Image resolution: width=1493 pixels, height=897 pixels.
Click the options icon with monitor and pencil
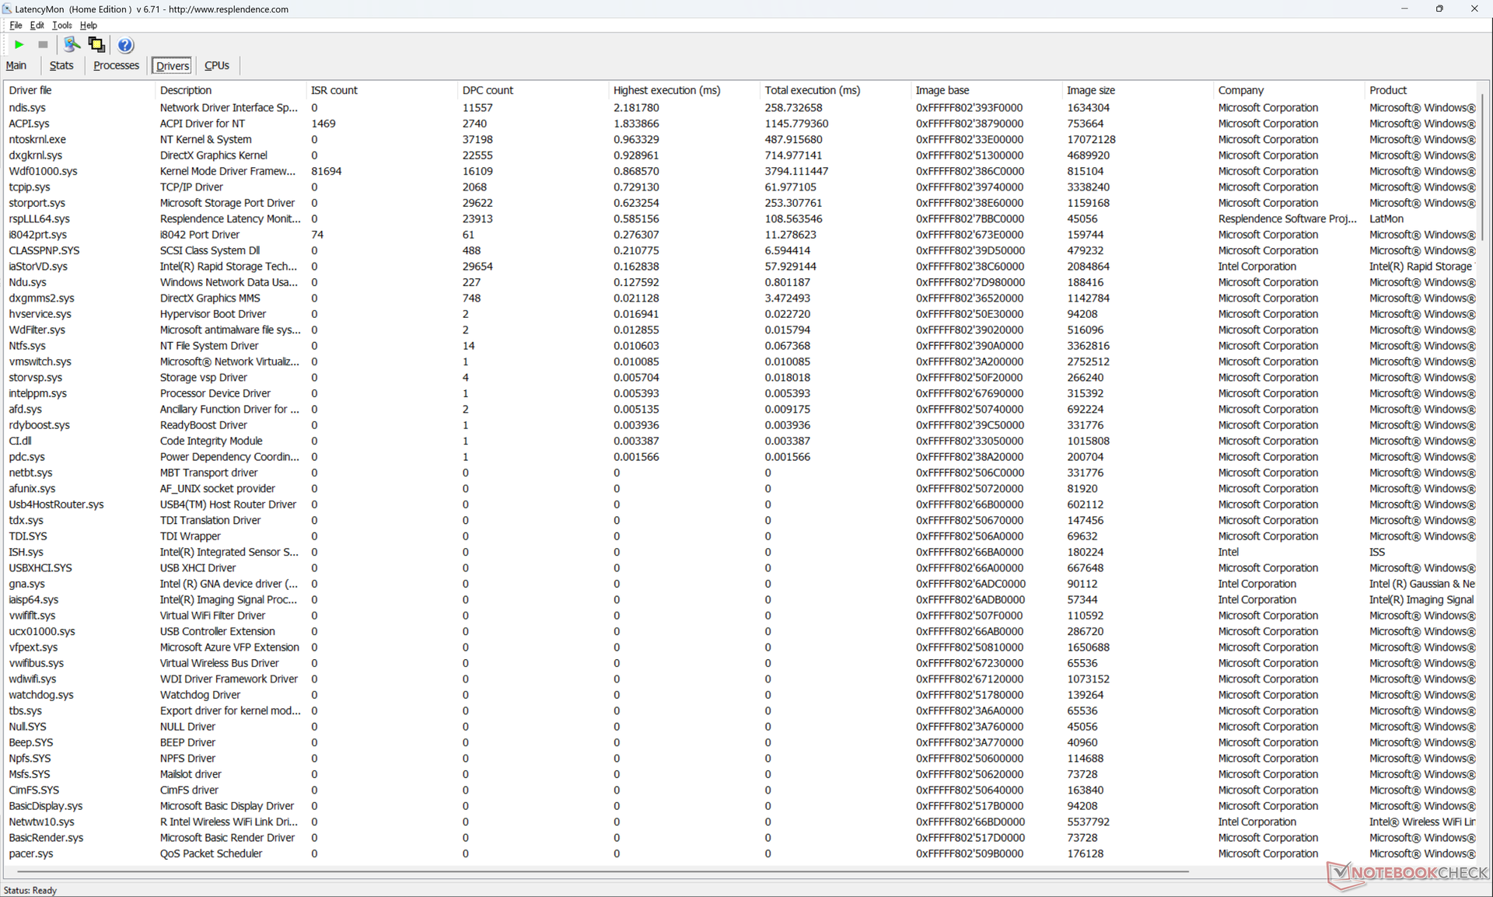72,45
